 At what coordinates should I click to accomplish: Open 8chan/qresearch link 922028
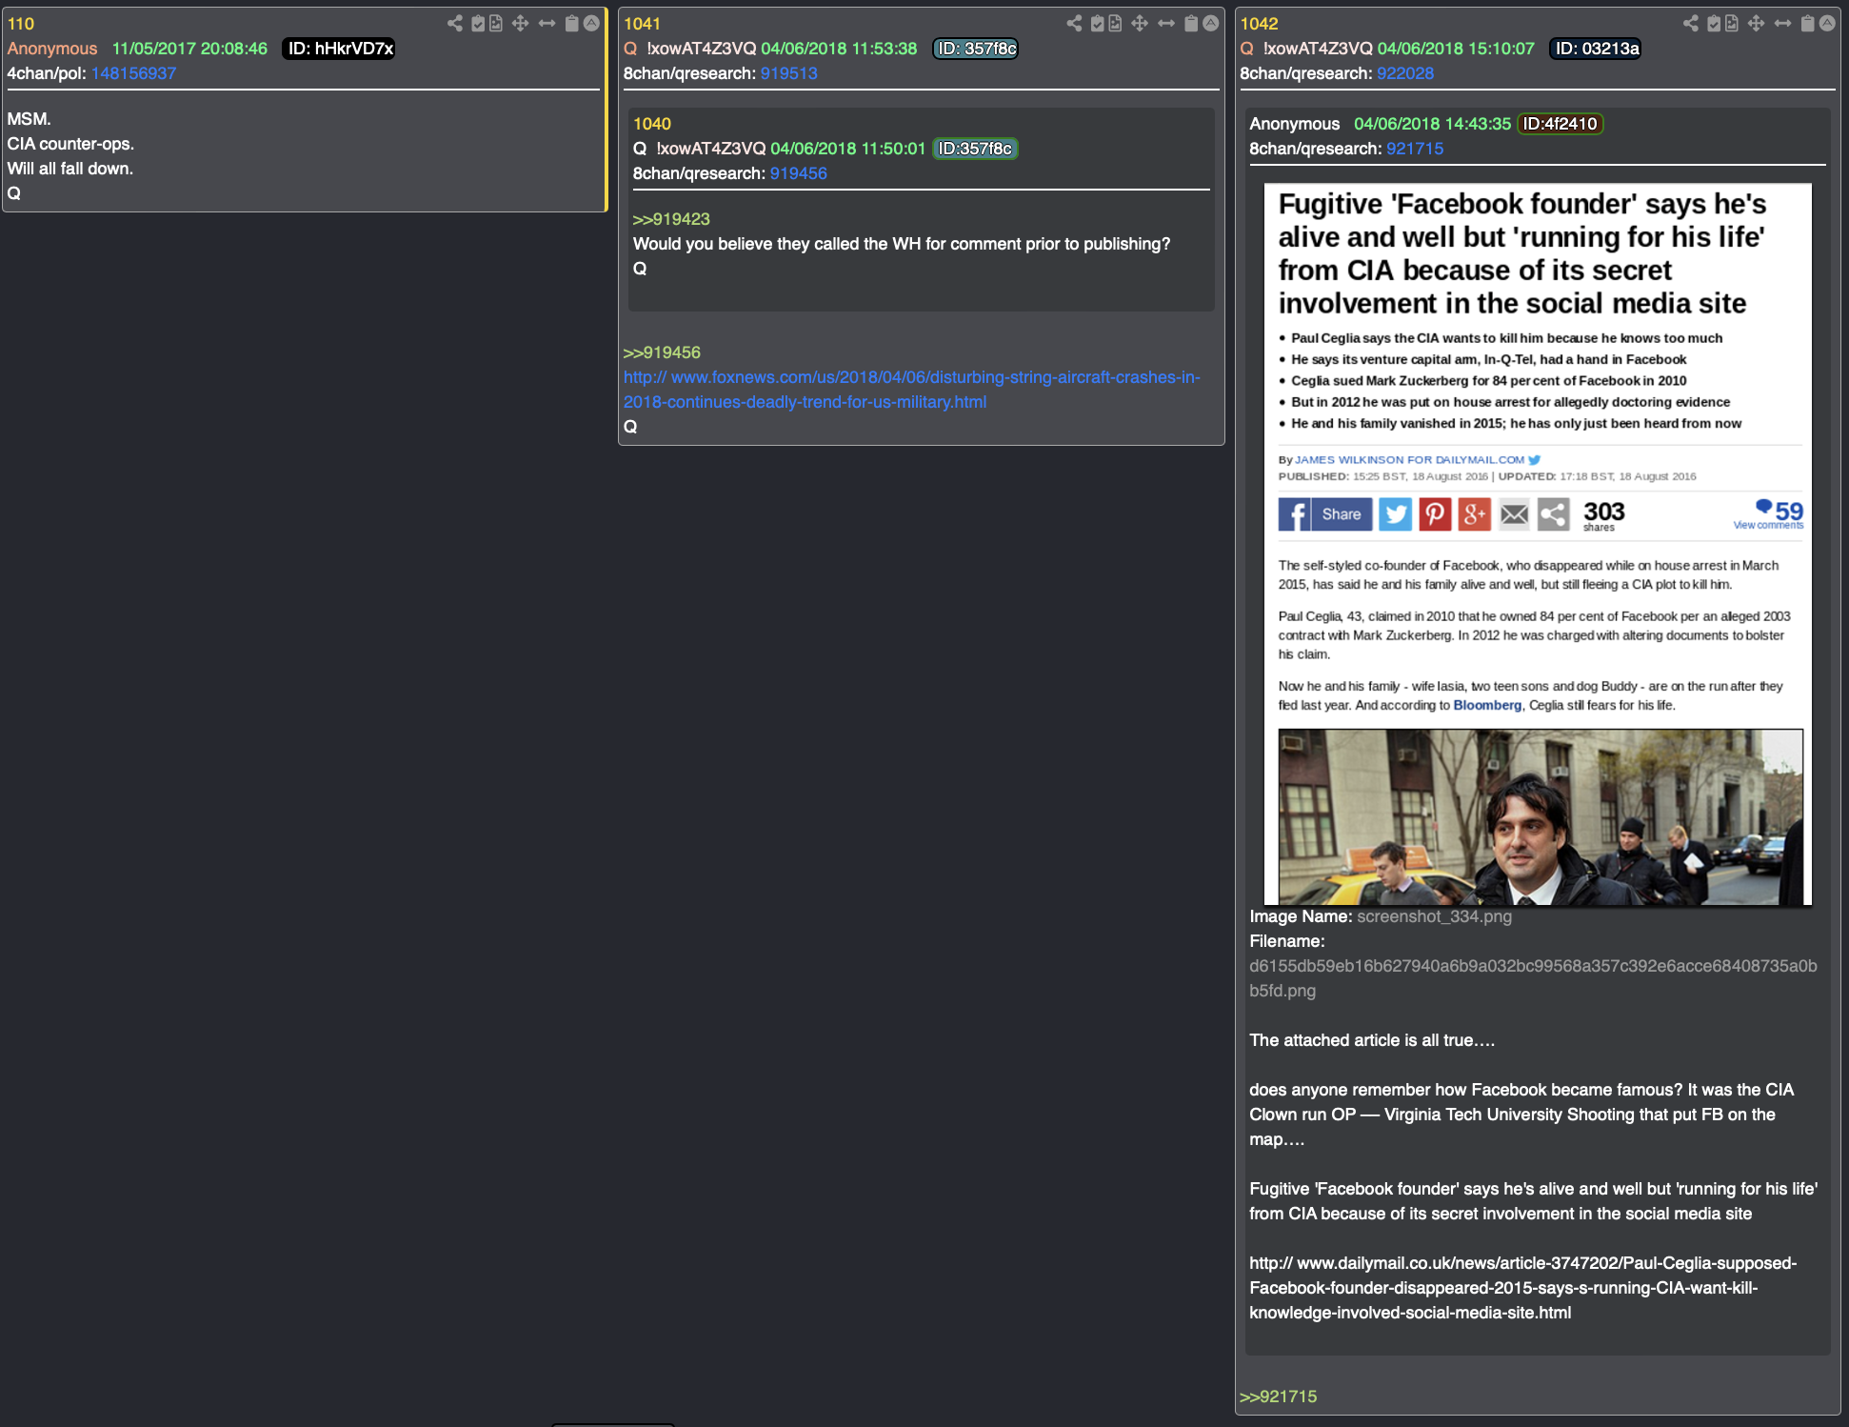click(x=1404, y=73)
